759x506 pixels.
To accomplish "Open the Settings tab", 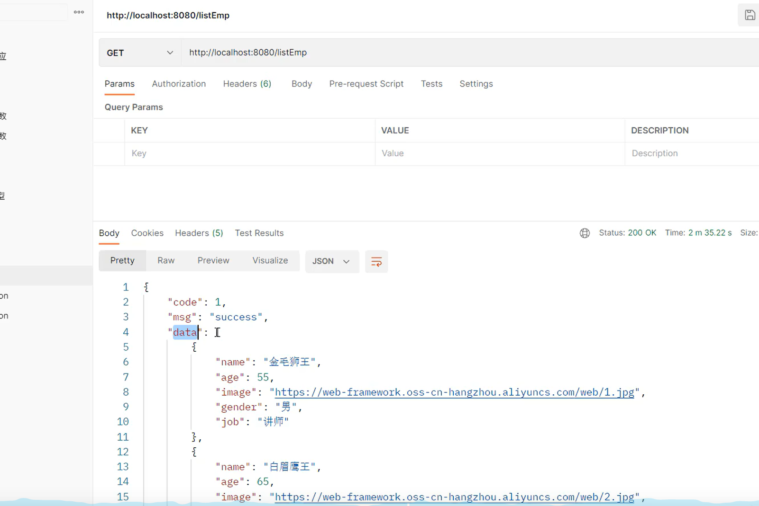I will click(x=476, y=84).
